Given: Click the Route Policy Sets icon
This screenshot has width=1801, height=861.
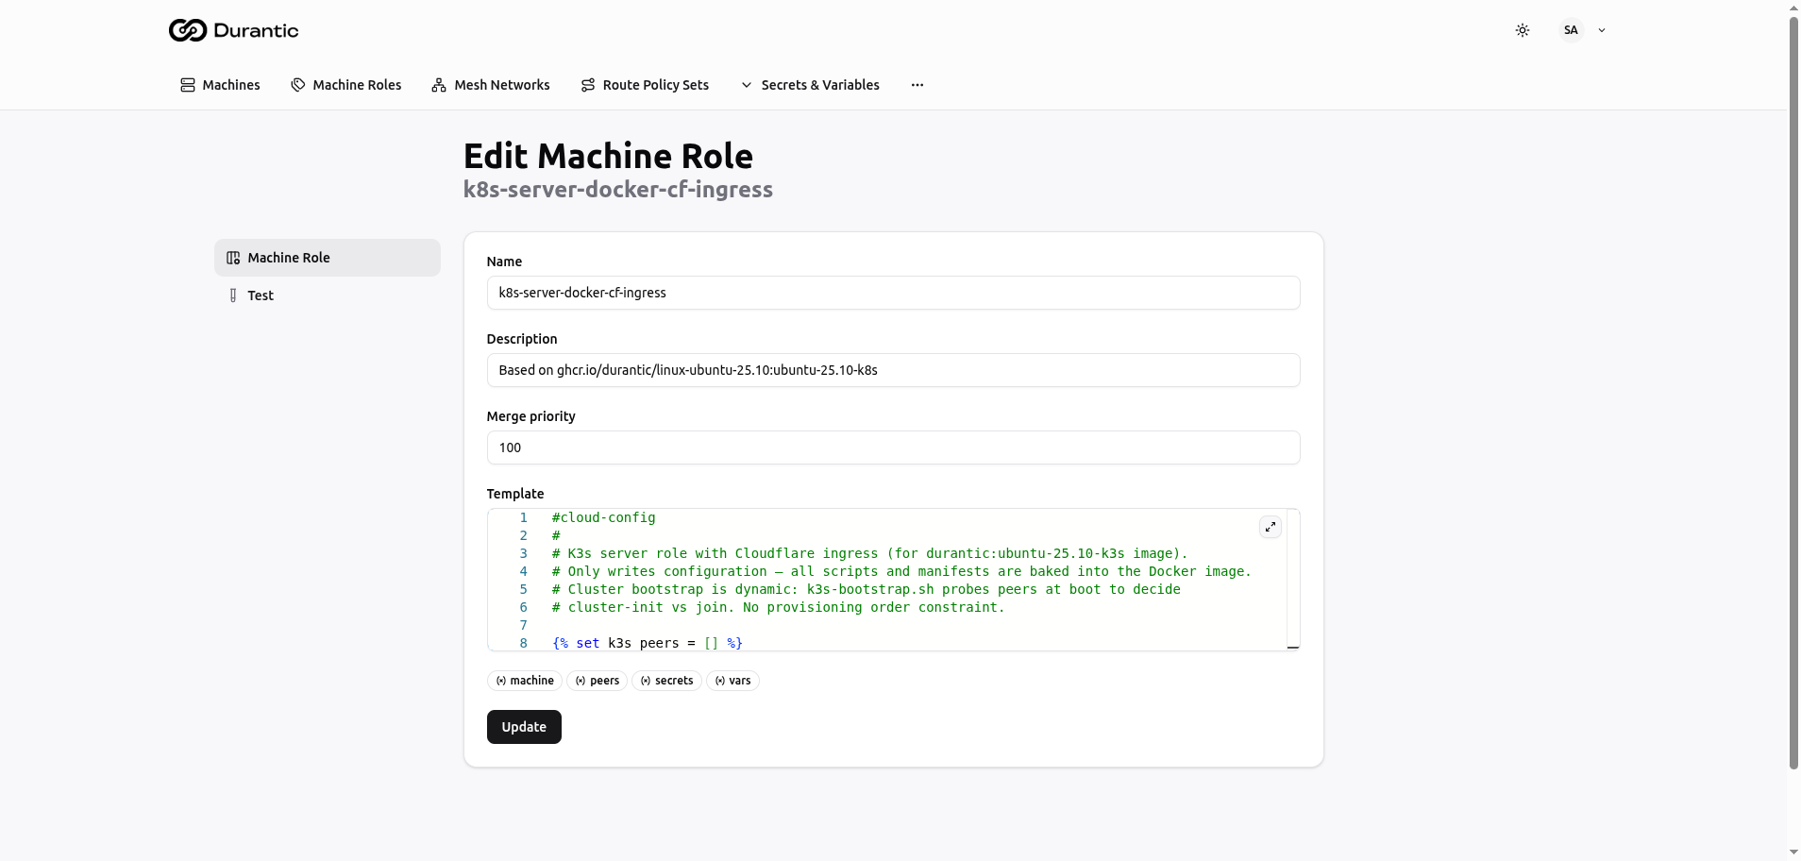Looking at the screenshot, I should [588, 85].
